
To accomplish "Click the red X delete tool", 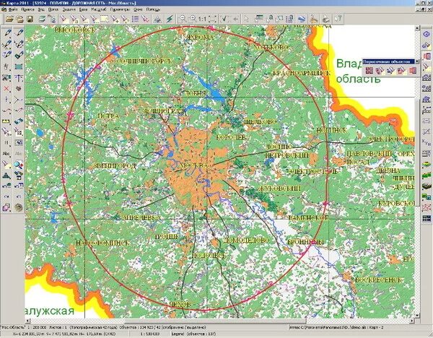I will tap(7, 89).
